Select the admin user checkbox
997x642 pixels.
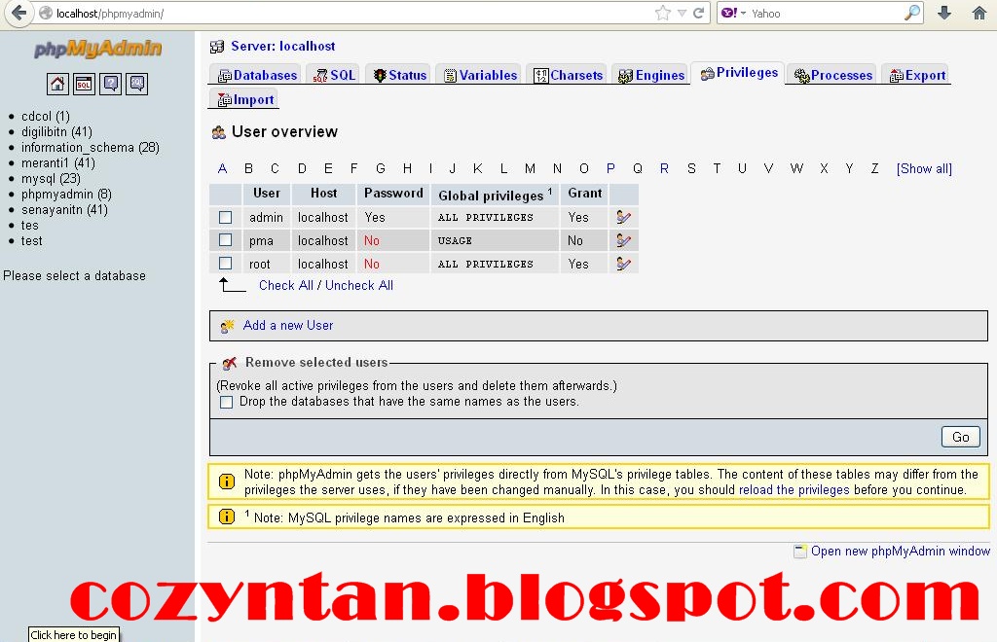point(225,217)
